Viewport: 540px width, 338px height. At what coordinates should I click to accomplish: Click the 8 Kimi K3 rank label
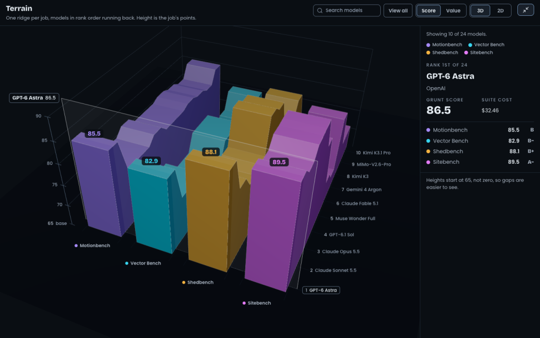point(358,176)
